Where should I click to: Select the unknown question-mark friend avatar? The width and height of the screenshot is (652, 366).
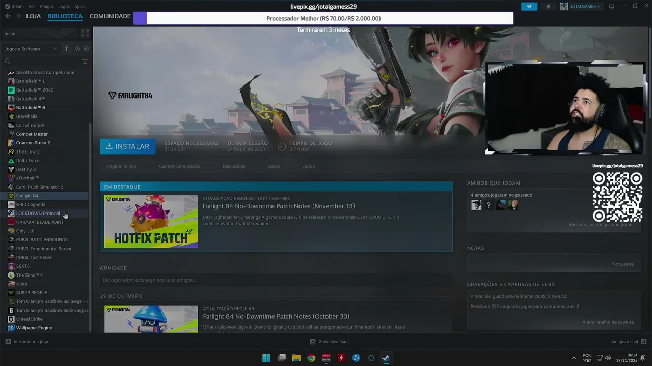[x=488, y=205]
